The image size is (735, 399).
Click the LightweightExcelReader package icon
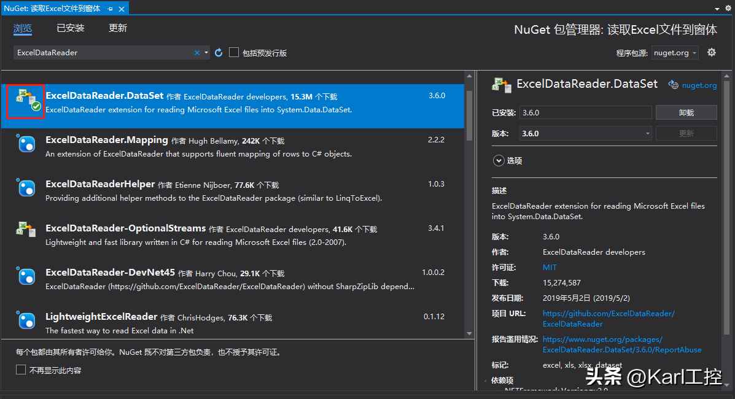click(x=26, y=320)
